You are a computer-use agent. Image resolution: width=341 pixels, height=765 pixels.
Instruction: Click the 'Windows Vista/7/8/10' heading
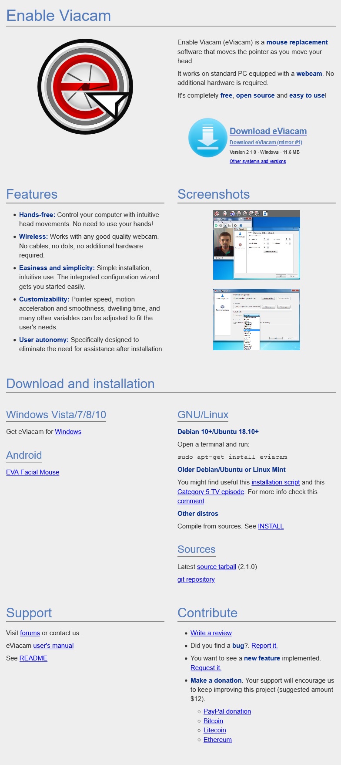[56, 415]
